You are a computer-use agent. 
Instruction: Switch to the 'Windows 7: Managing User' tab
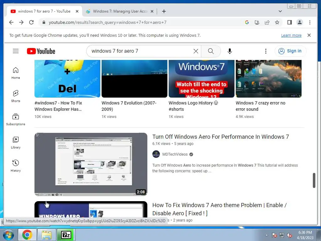120,11
